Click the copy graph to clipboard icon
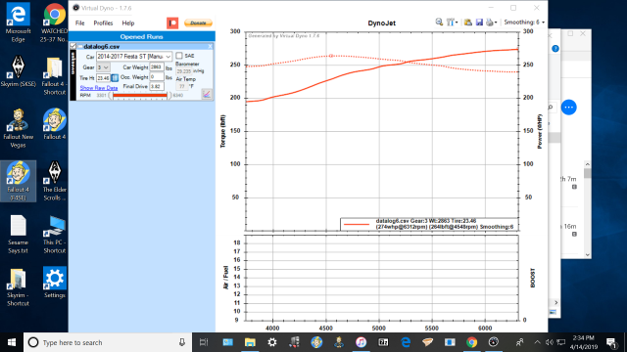The height and width of the screenshot is (352, 627). pyautogui.click(x=468, y=22)
